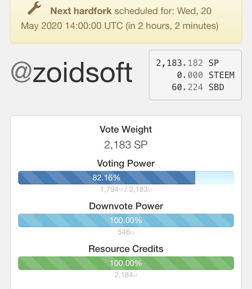Click the Downvote Power label
This screenshot has height=289, width=252.
[x=126, y=206]
